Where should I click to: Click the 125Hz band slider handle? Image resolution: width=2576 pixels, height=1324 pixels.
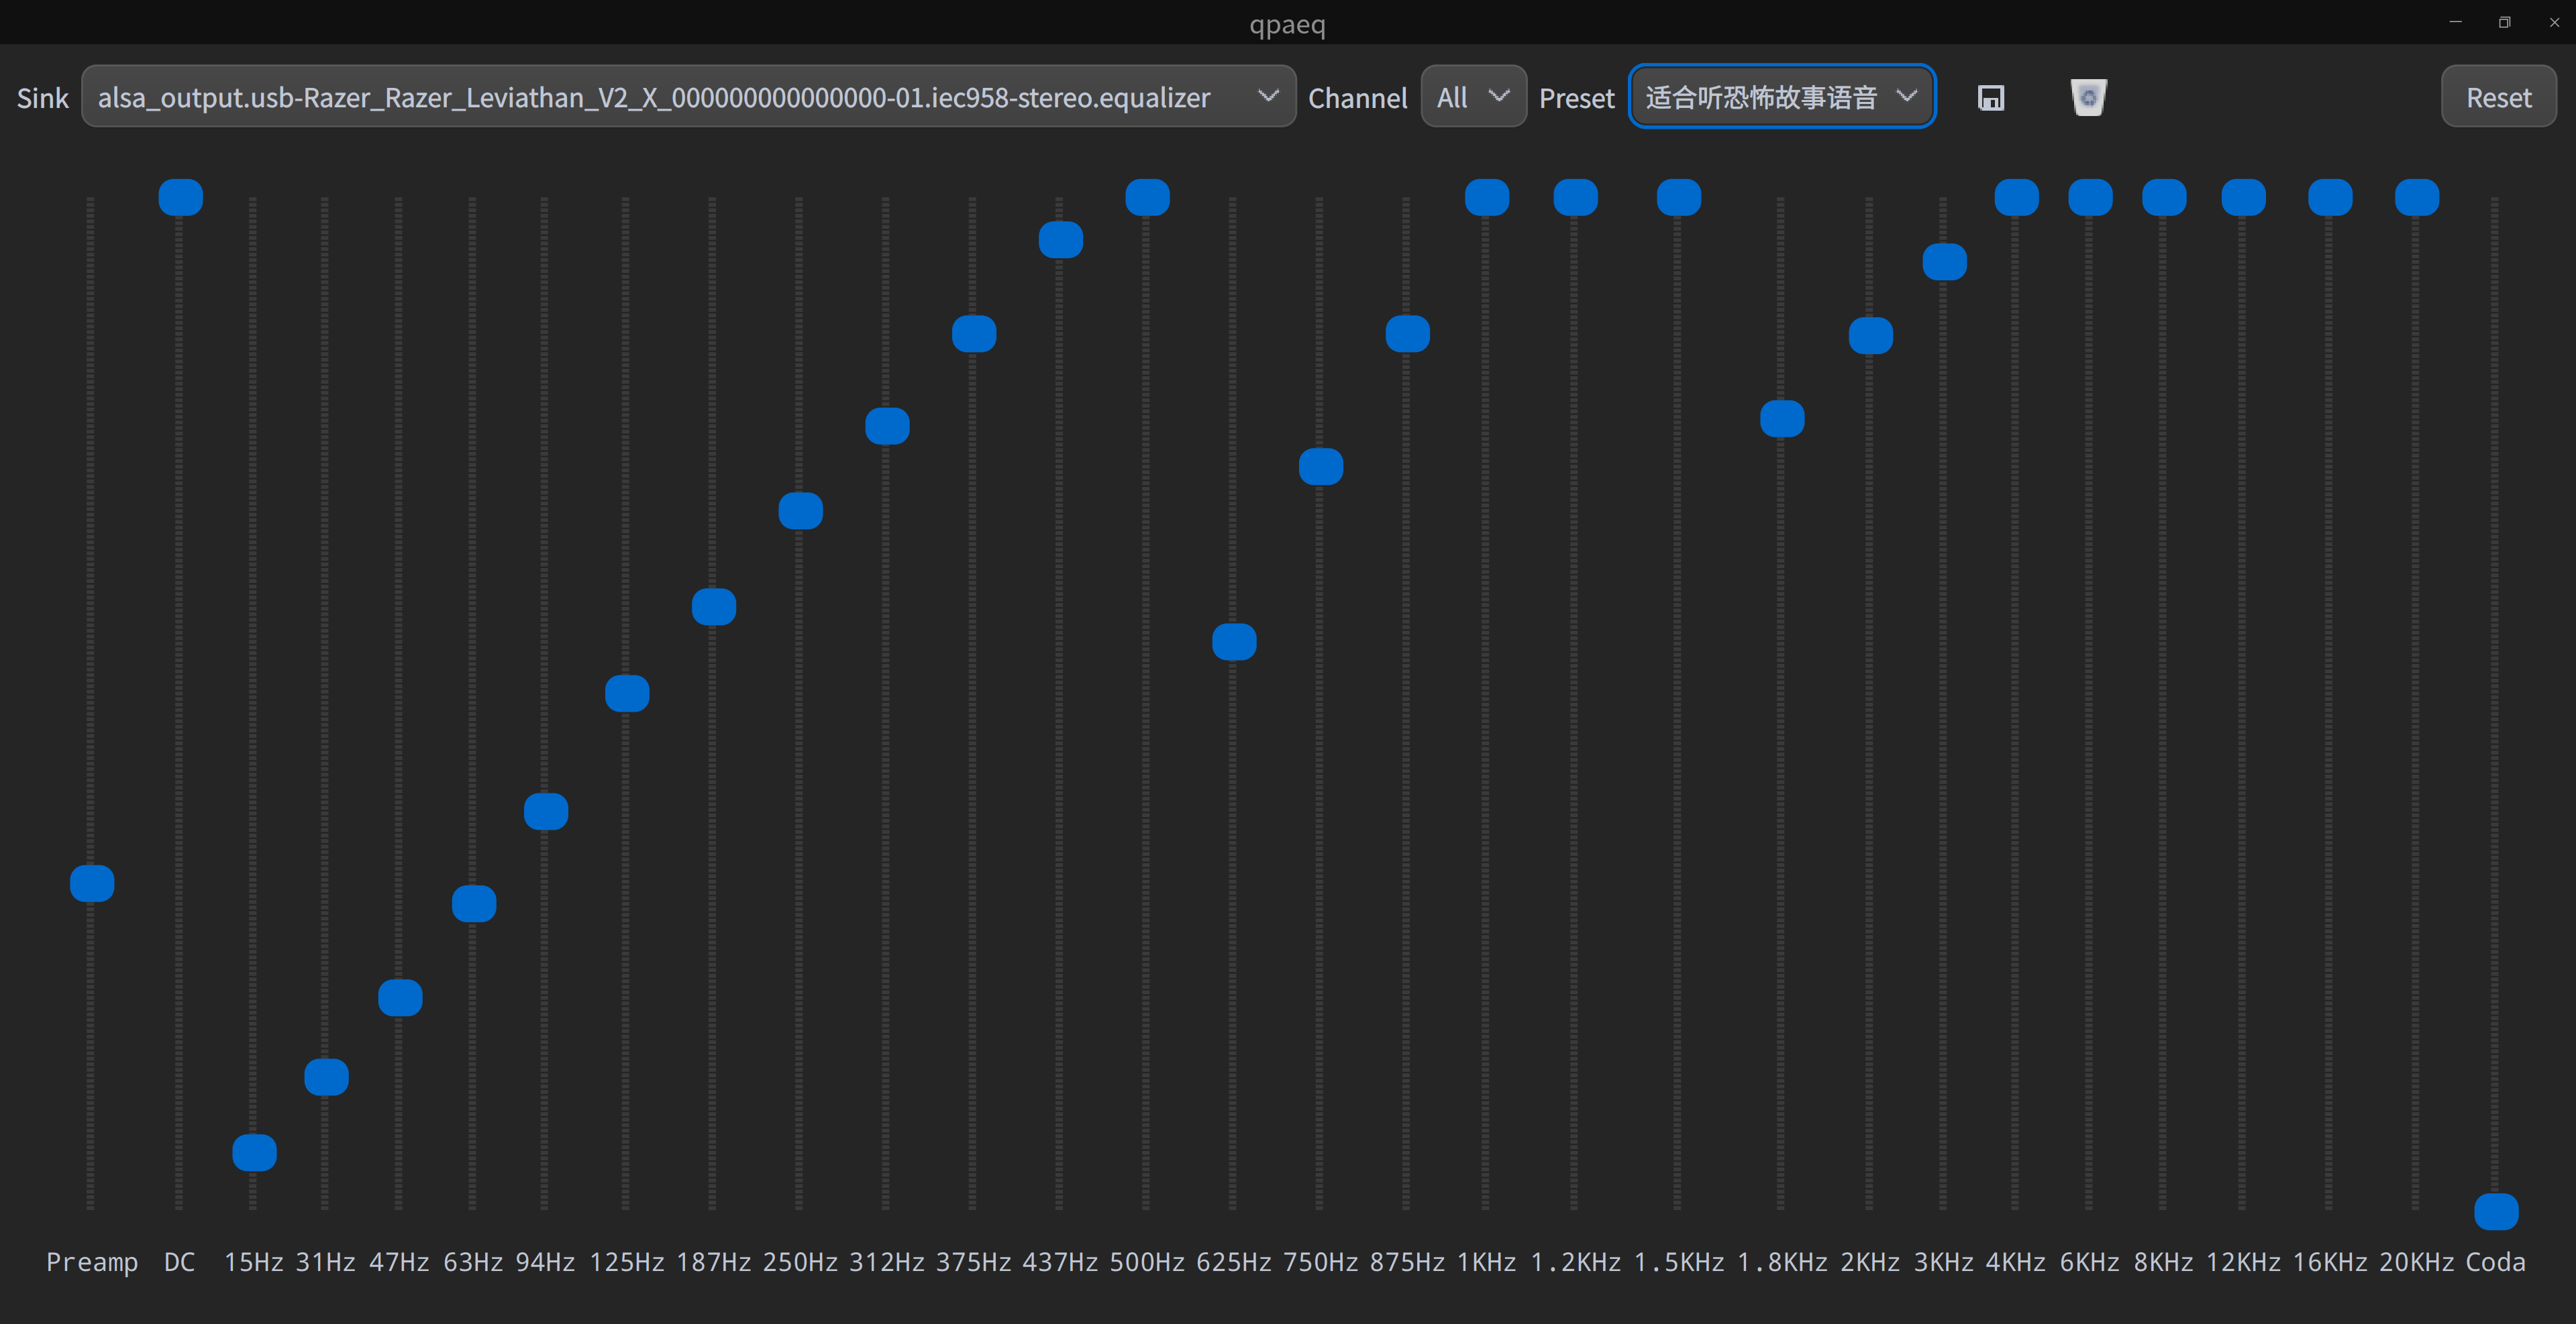tap(627, 694)
